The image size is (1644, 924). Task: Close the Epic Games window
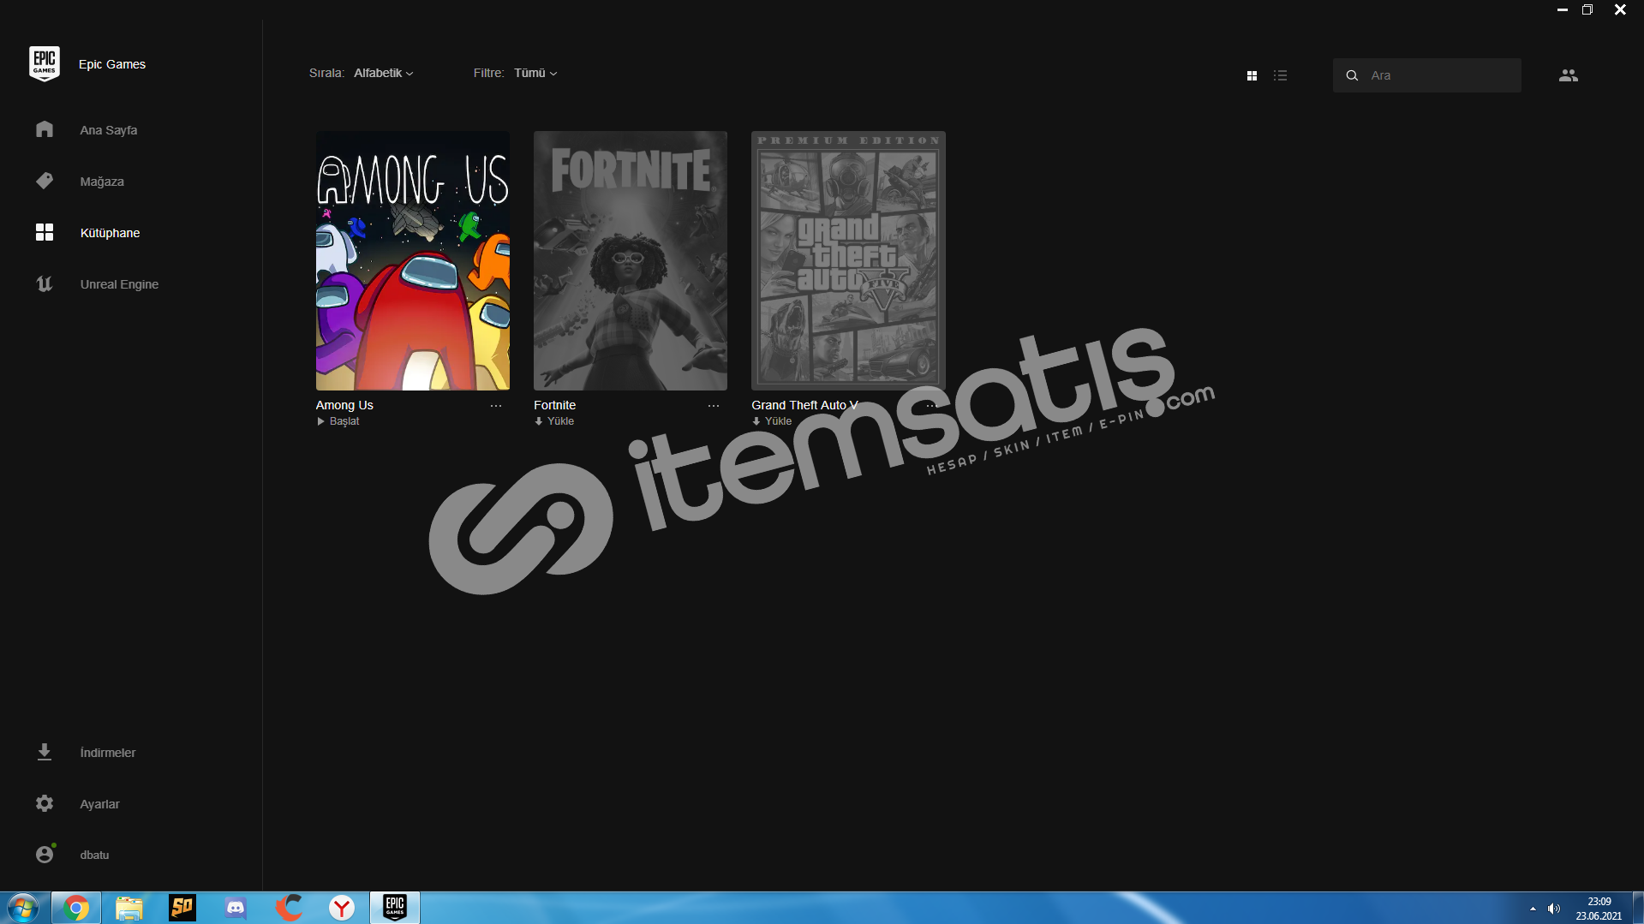[x=1620, y=9]
